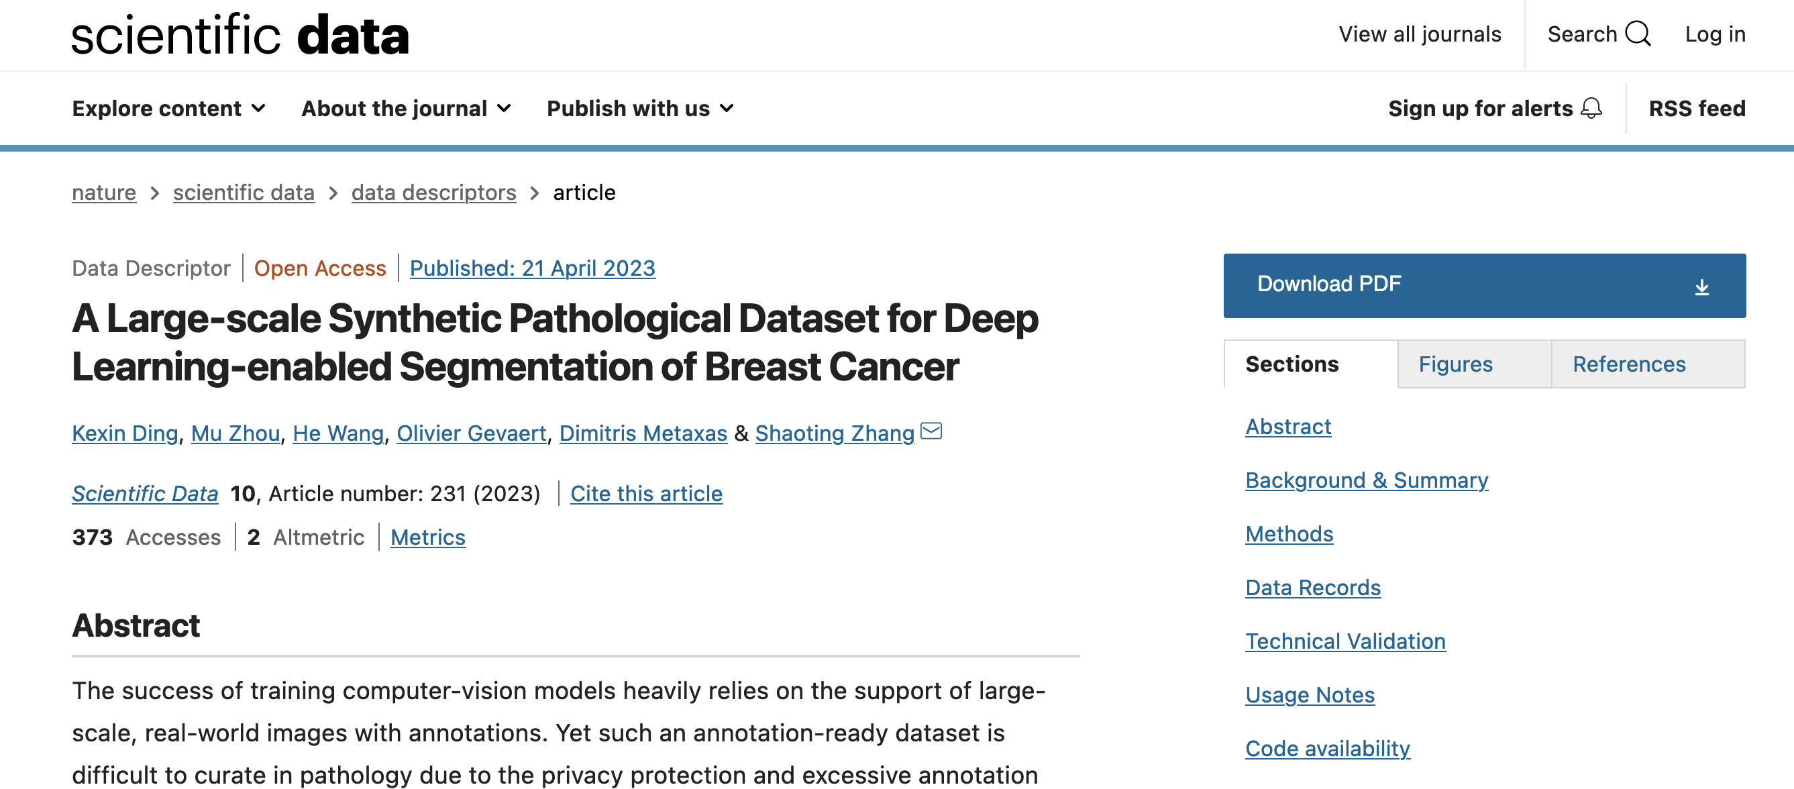Image resolution: width=1794 pixels, height=789 pixels.
Task: Click the scientific data journal logo
Action: pos(240,34)
